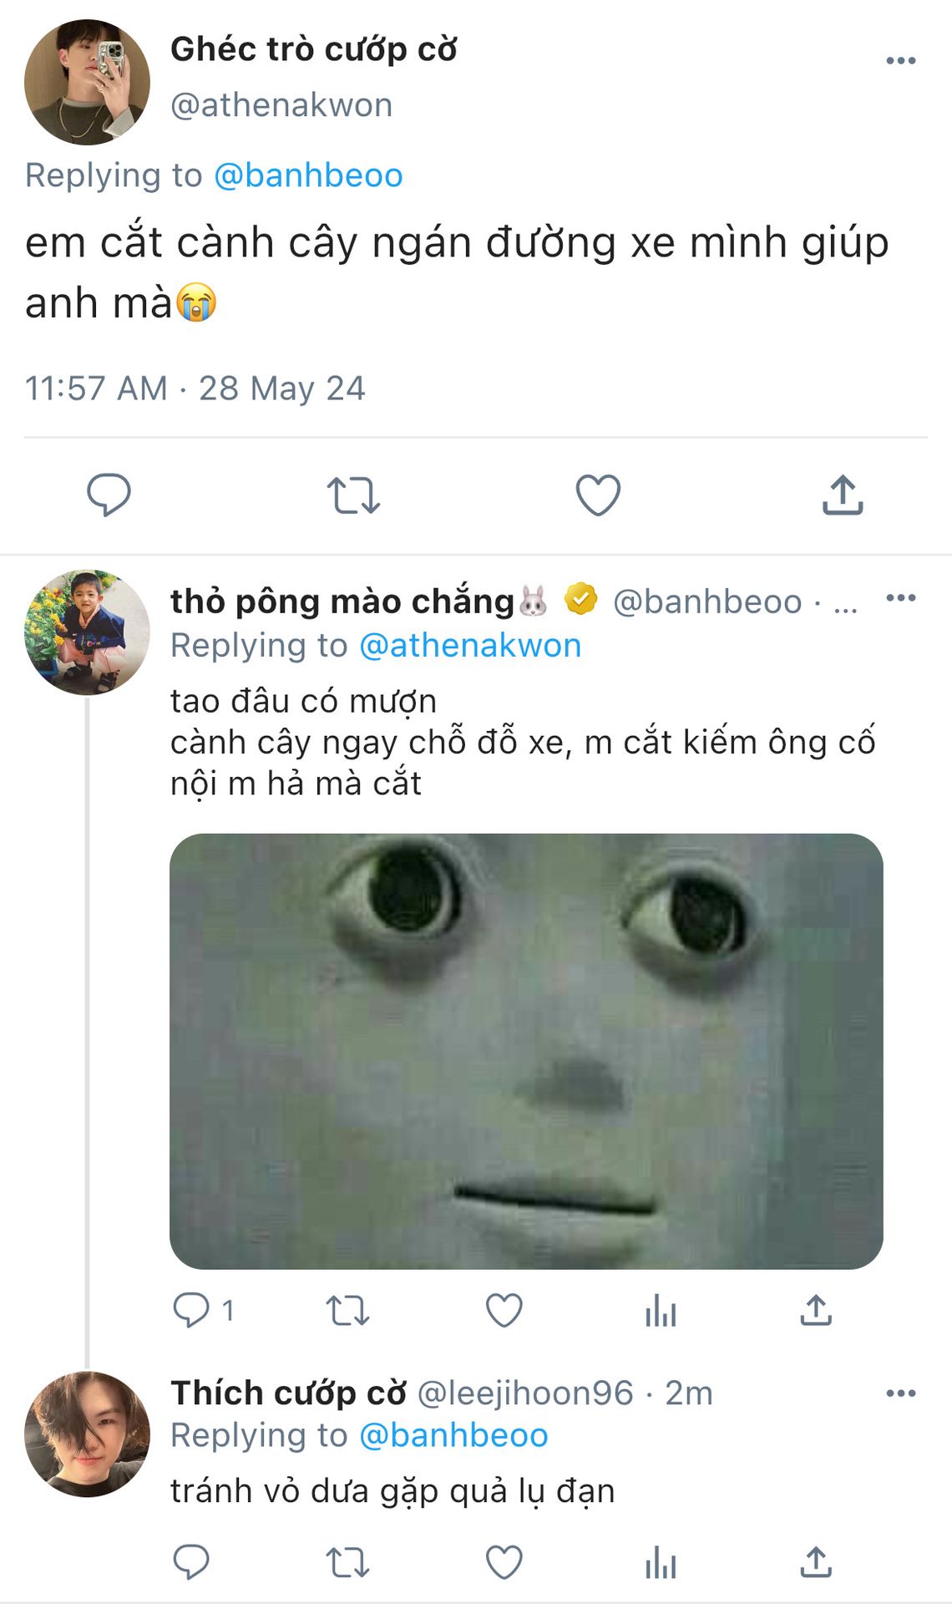Viewport: 952px width, 1604px height.
Task: Open Thích cướp cờ profile avatar
Action: 87,1434
